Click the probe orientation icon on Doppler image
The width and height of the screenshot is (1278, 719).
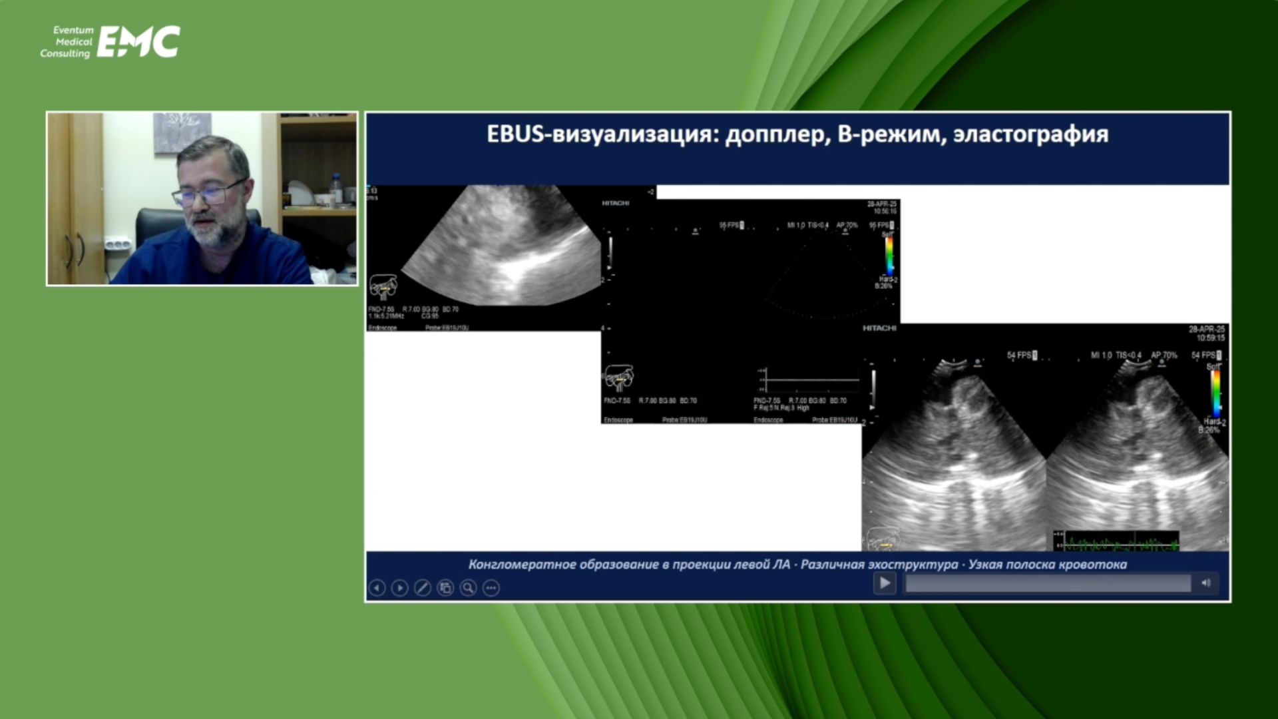[383, 287]
